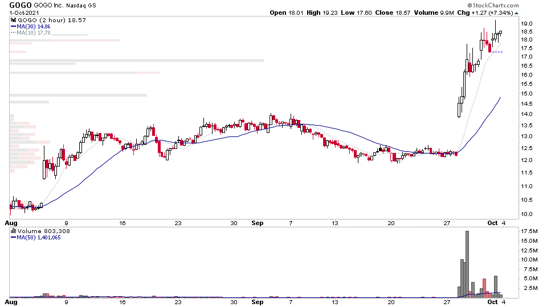Click the 17.5M volume axis label
The image size is (547, 307).
coord(529,231)
